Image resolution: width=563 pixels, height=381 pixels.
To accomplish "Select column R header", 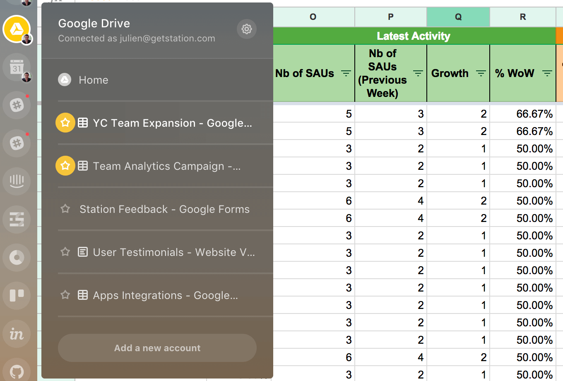I will point(523,17).
